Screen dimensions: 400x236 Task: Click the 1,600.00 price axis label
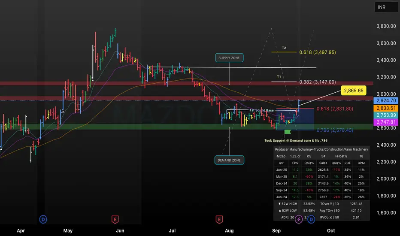tap(386, 212)
